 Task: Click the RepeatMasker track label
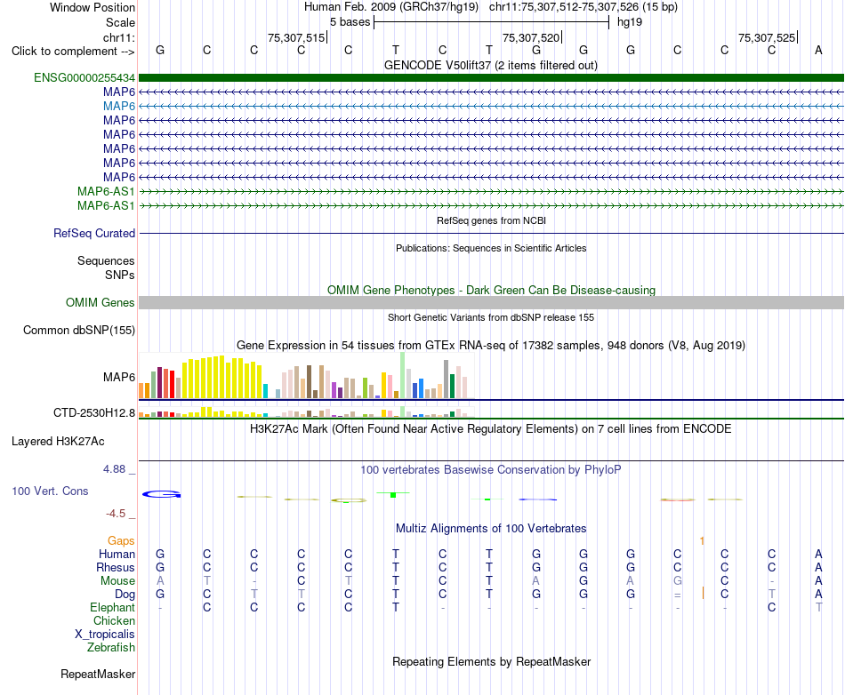click(98, 674)
